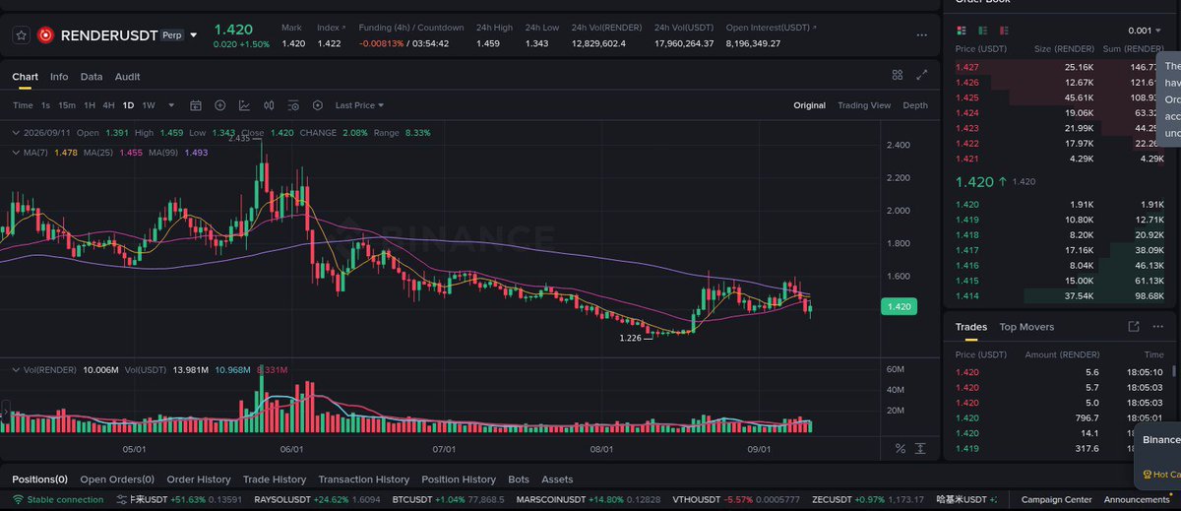Select the 1W time interval
Viewport: 1181px width, 511px height.
tap(149, 105)
